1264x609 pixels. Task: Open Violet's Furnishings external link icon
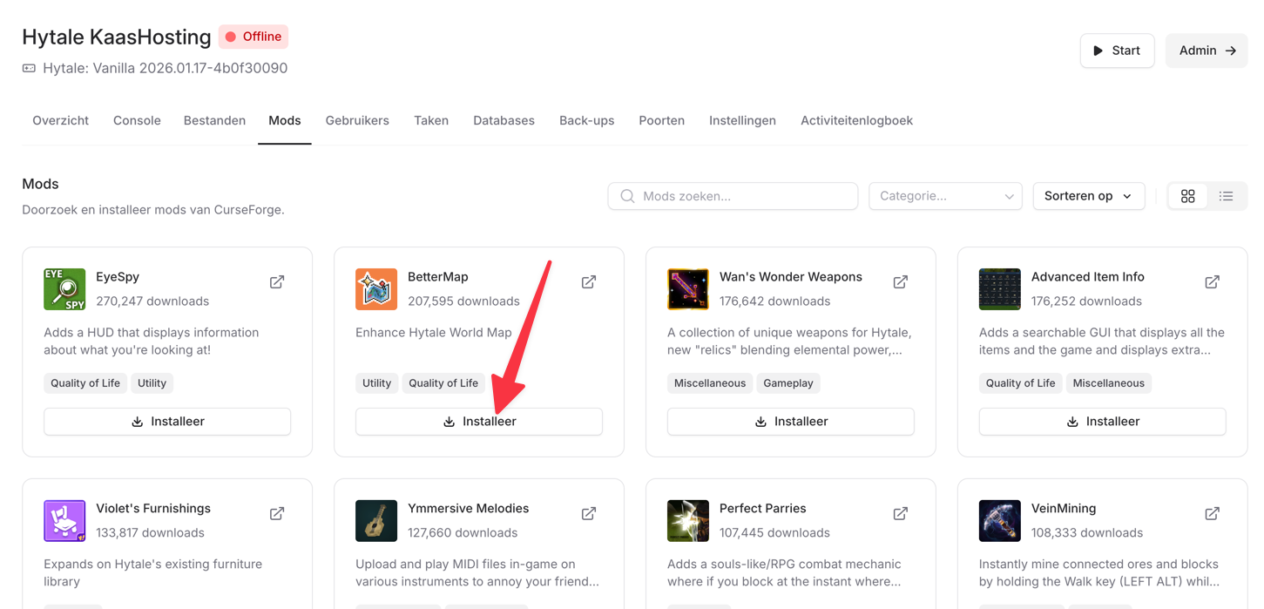(x=277, y=514)
